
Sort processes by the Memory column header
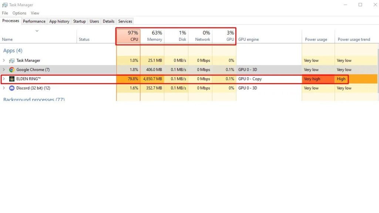(154, 36)
